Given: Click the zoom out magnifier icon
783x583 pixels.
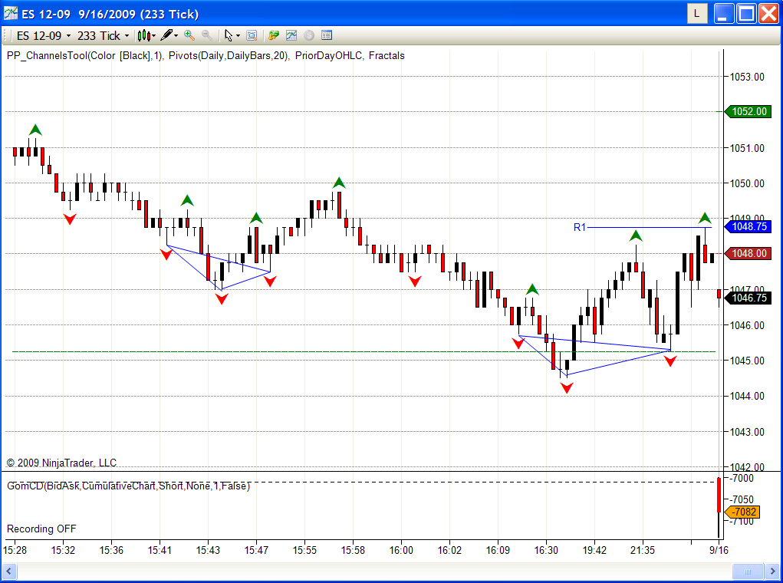Looking at the screenshot, I should (x=207, y=35).
